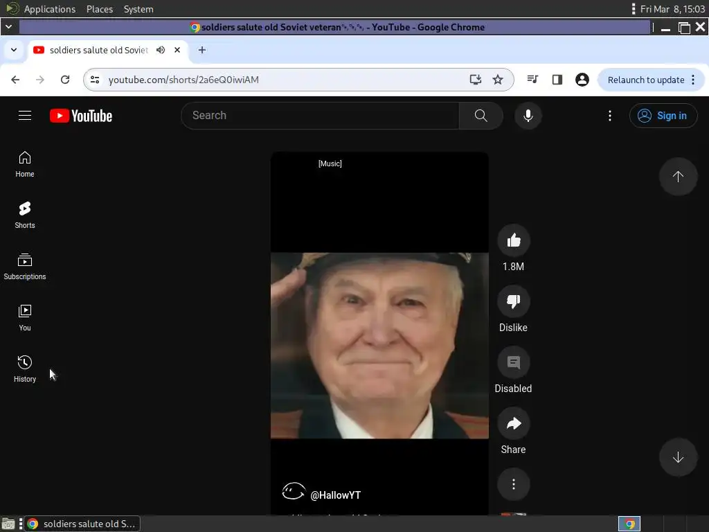Click the taskbar Chrome window button
Viewport: 709px width, 532px height.
82,524
